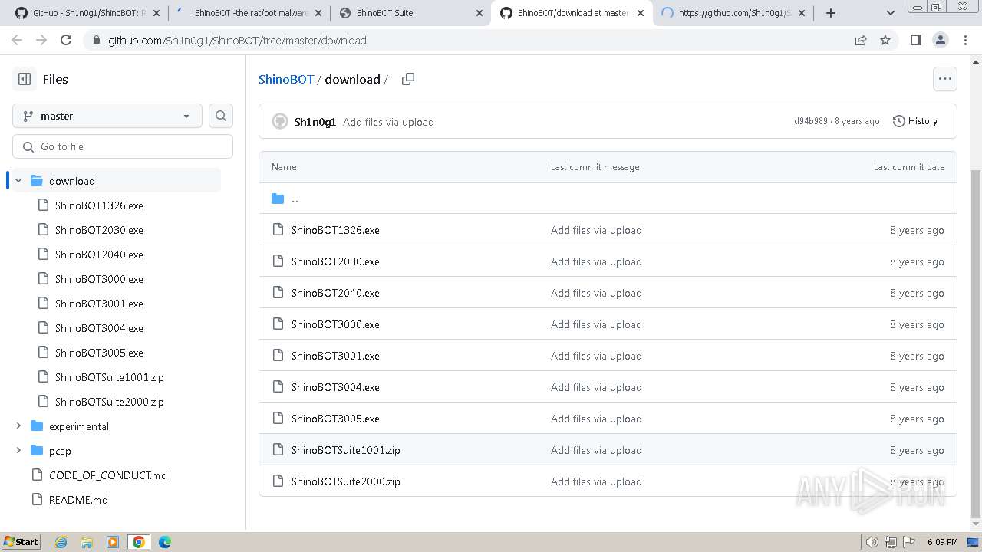This screenshot has width=982, height=552.
Task: Select ShinoBOT3000.exe in the sidebar tree
Action: (99, 279)
